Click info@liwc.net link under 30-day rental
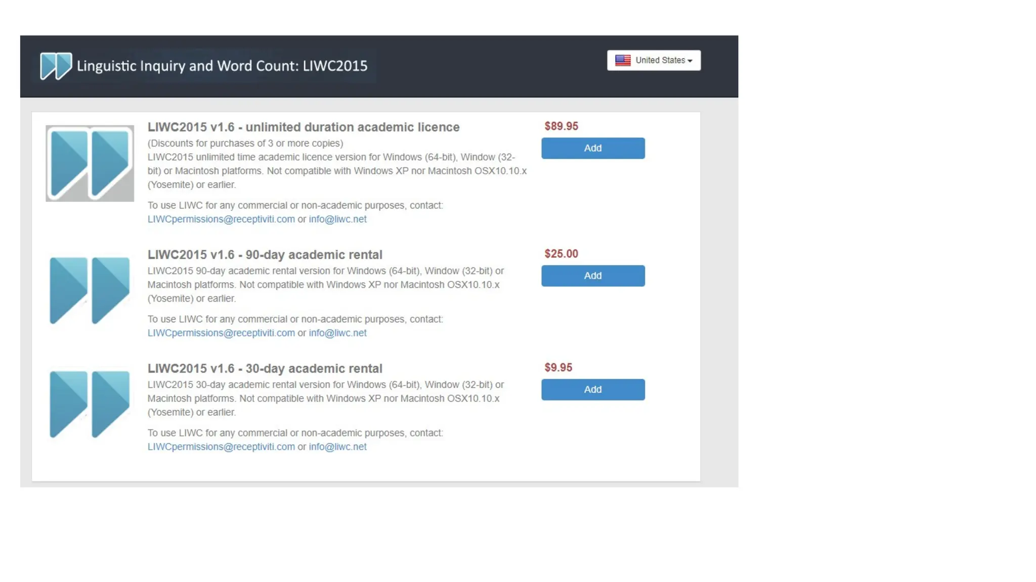Viewport: 1036px width, 582px height. [337, 447]
